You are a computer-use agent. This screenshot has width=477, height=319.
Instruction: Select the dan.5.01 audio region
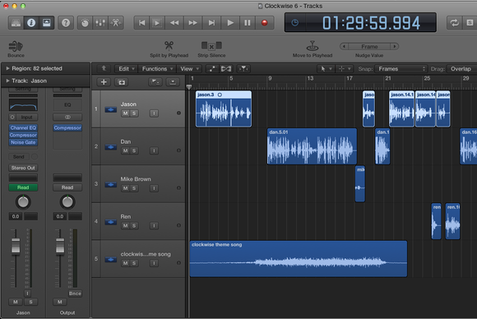click(312, 146)
